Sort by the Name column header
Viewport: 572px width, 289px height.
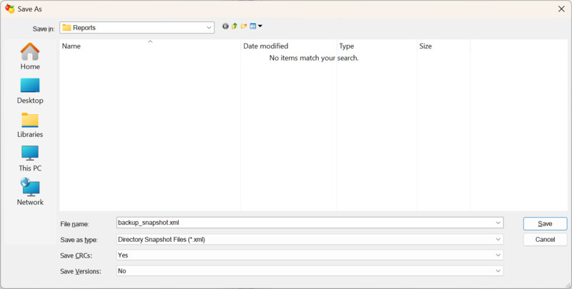150,46
